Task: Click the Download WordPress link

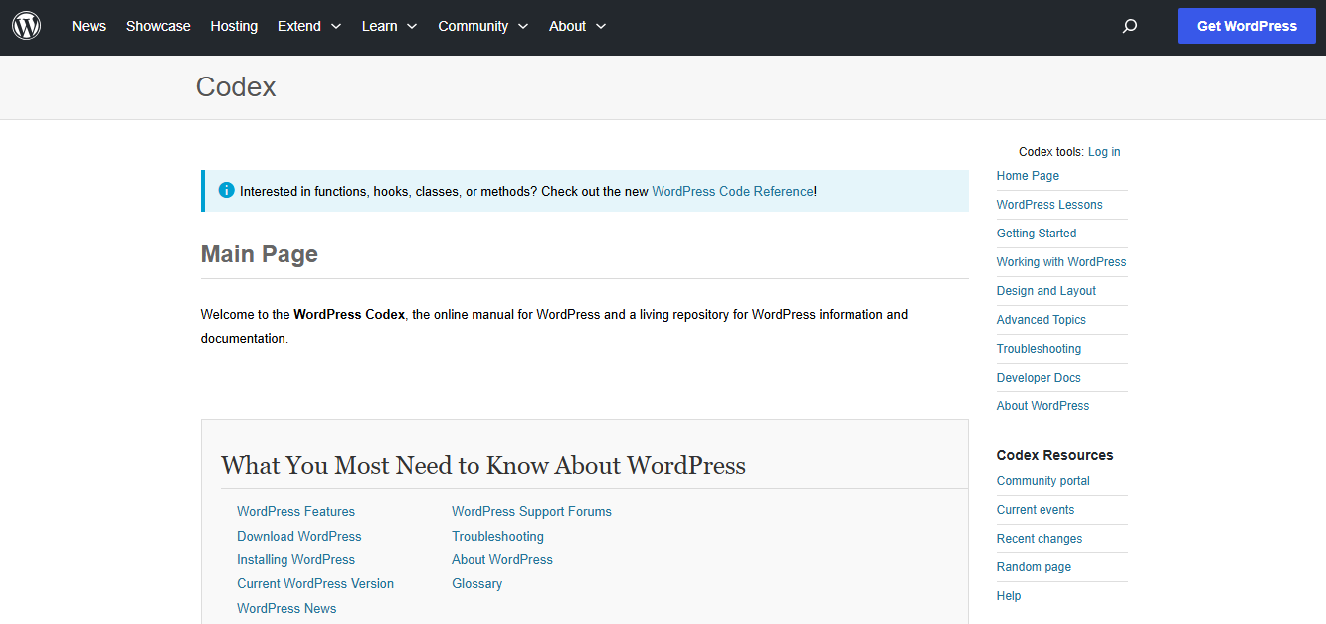Action: [298, 536]
